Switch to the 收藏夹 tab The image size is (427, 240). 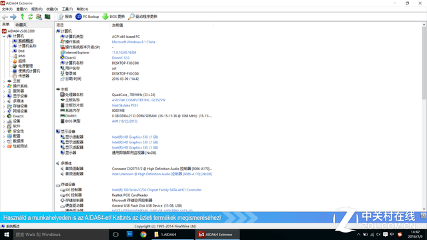point(21,25)
